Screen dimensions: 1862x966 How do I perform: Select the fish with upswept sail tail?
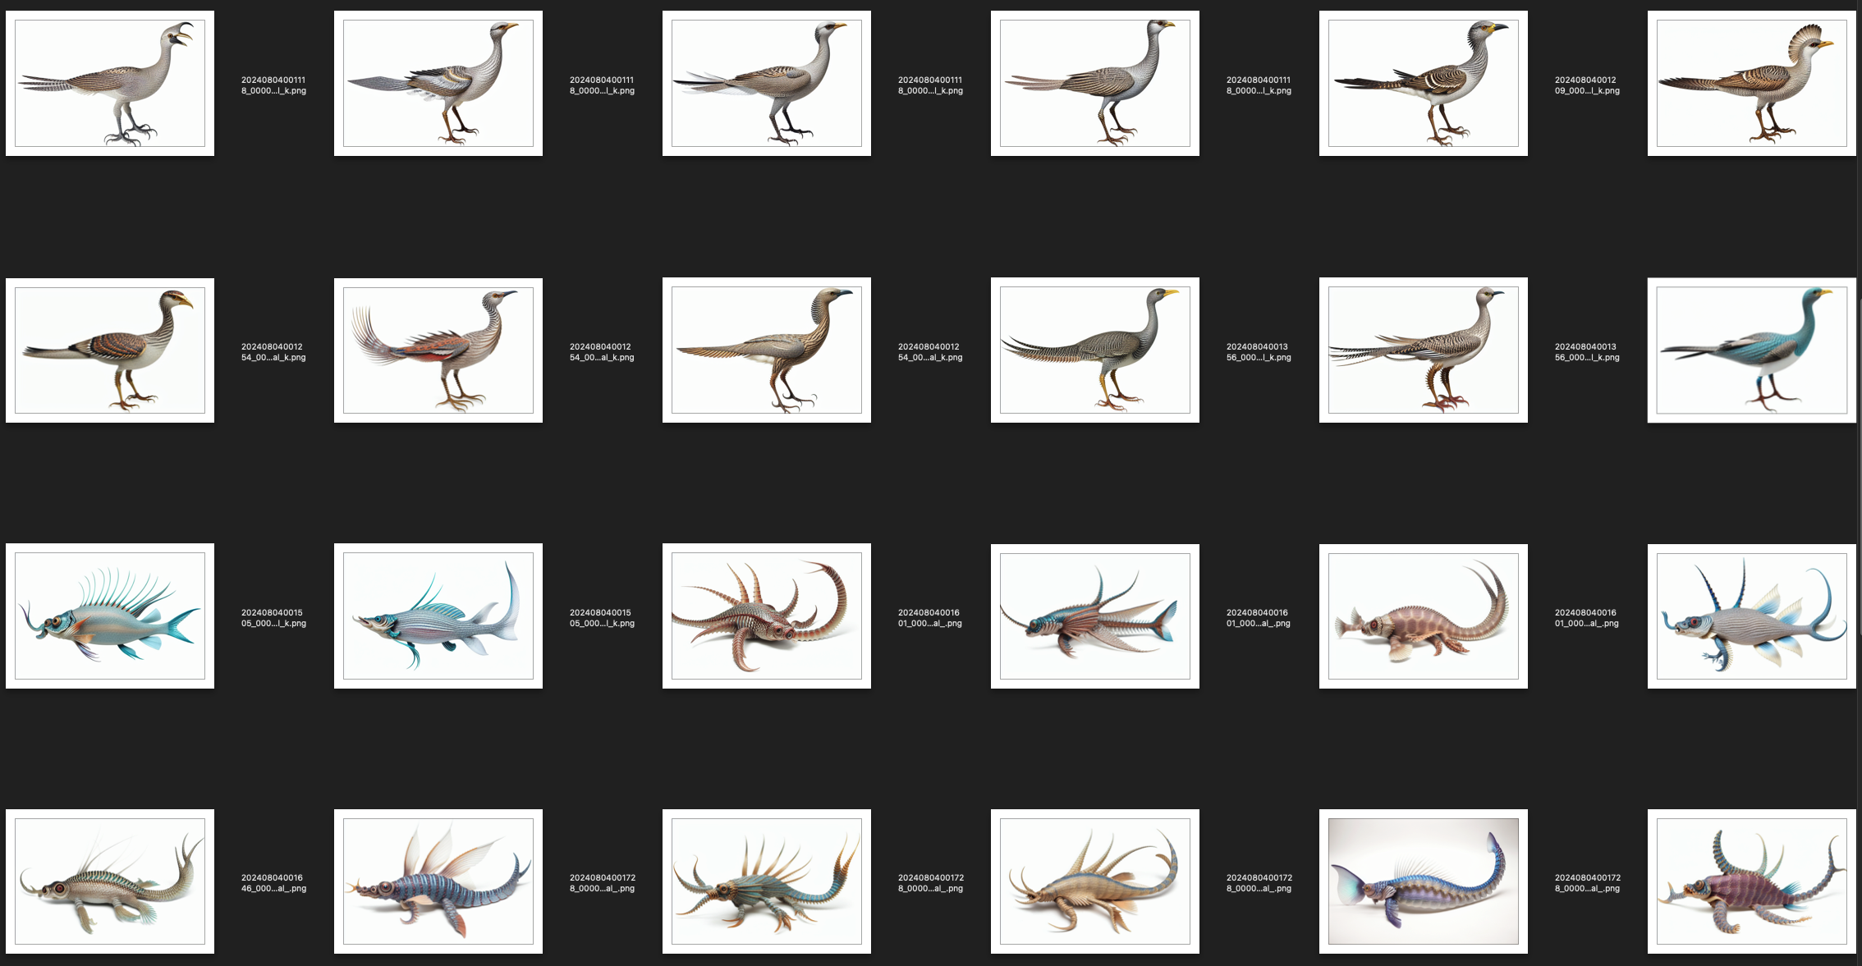point(438,616)
